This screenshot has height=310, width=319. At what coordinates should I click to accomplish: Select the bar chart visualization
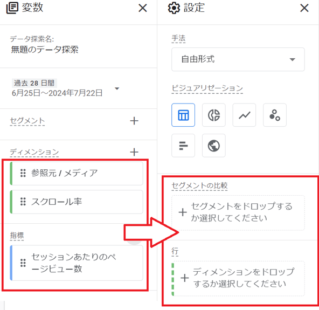(x=183, y=146)
